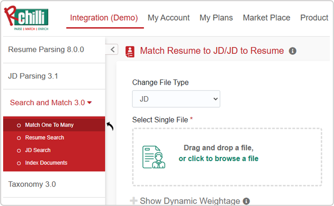Open the Resume Parsing 8.0.0 section
Screen dimensions: 334x206
(46, 49)
